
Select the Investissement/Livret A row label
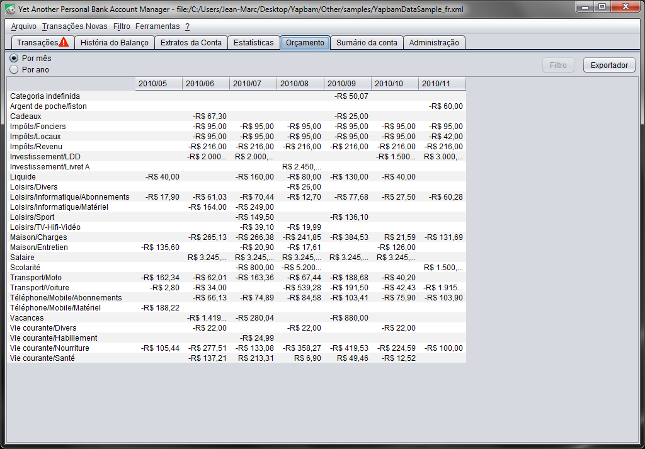coord(50,166)
